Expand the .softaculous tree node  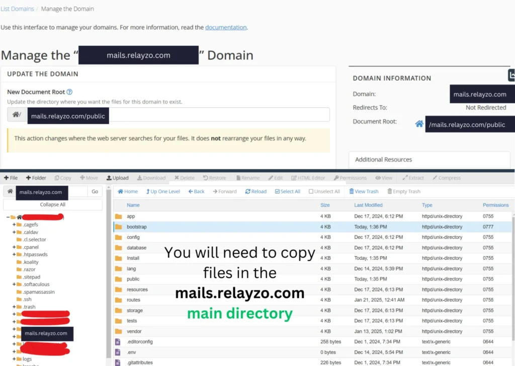click(x=14, y=284)
